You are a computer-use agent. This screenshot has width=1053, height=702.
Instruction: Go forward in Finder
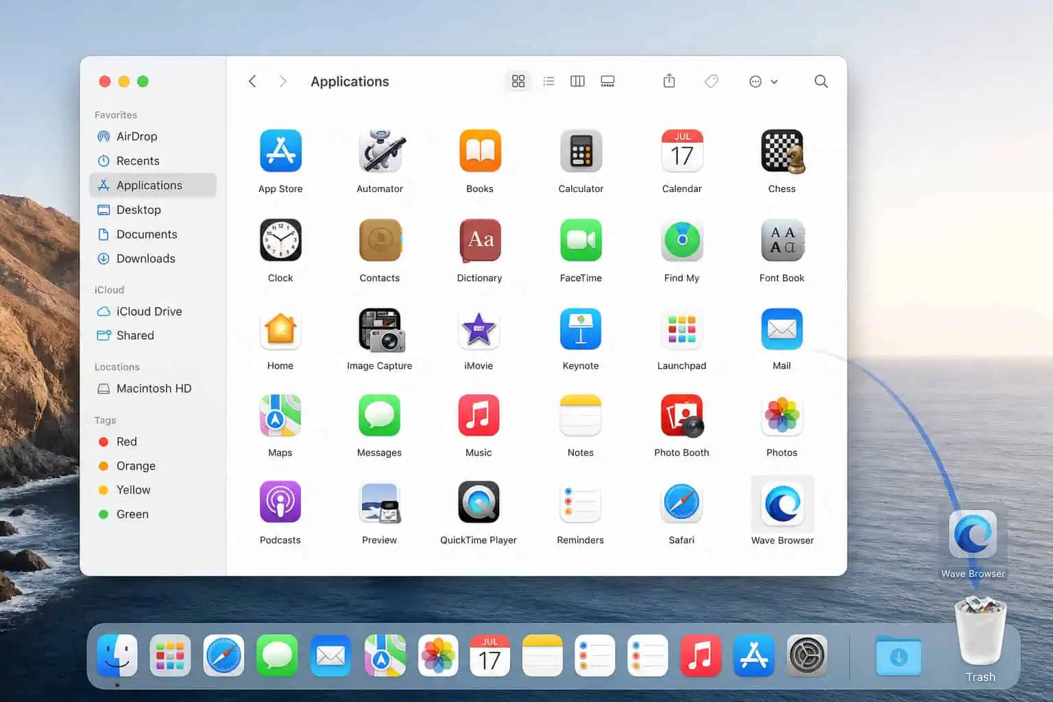[x=282, y=82]
